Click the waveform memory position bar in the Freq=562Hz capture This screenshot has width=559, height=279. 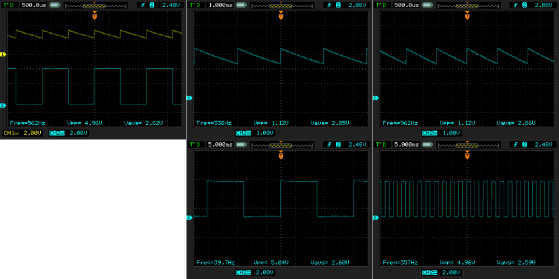(x=96, y=5)
